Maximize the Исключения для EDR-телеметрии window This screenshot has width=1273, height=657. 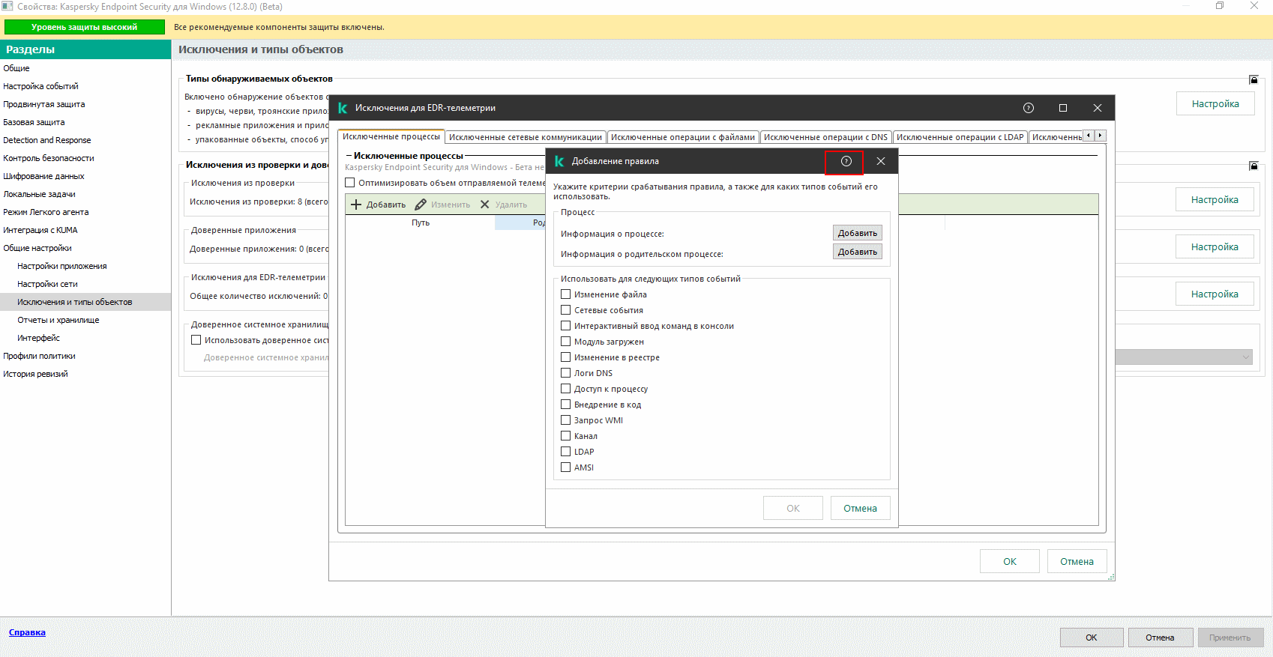point(1063,108)
